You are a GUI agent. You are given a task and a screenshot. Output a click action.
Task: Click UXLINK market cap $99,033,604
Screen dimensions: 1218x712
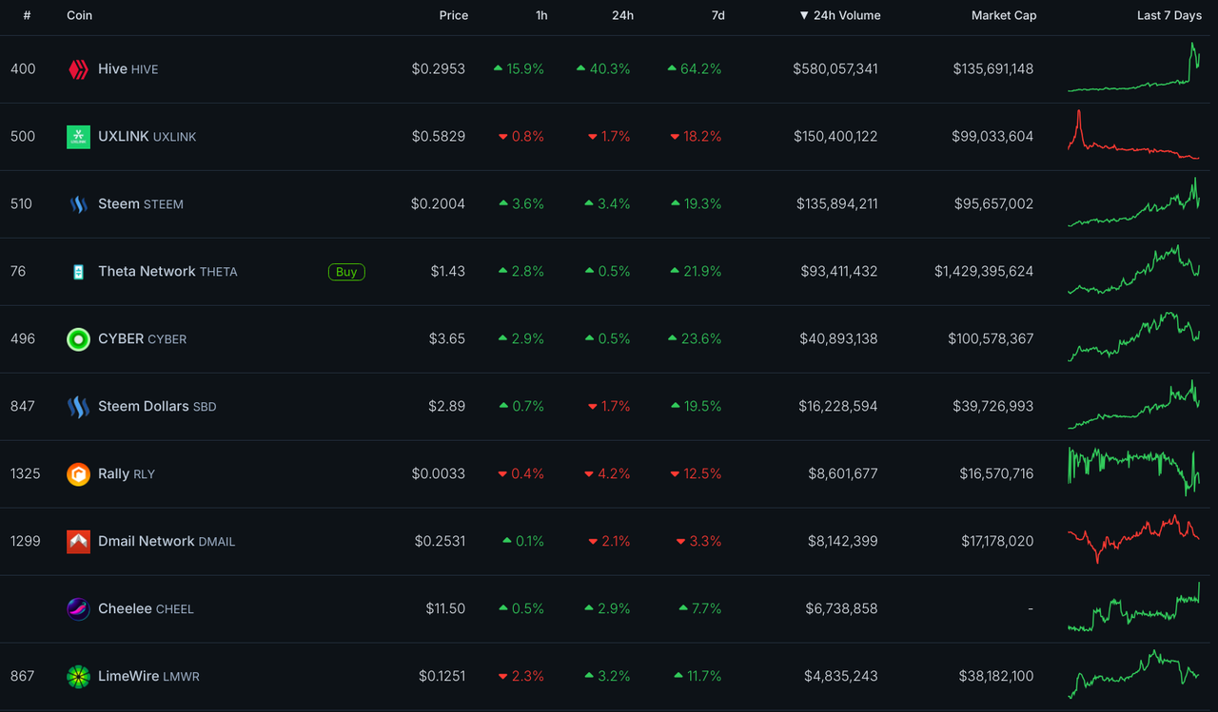point(992,137)
